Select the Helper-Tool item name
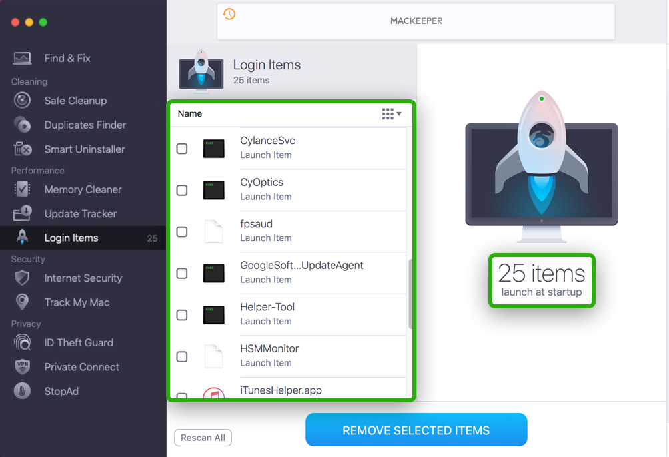 coord(267,307)
